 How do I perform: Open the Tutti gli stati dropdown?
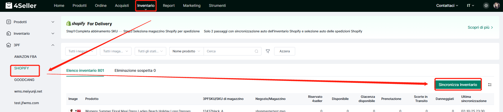[150, 51]
